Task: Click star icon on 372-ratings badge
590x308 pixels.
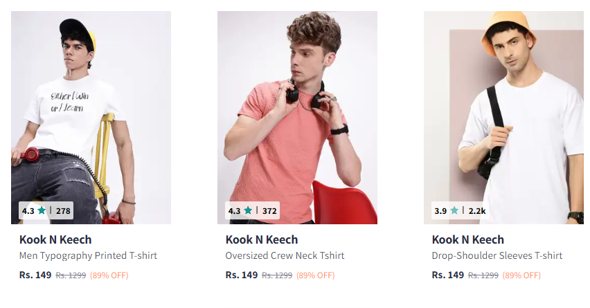Action: tap(248, 210)
